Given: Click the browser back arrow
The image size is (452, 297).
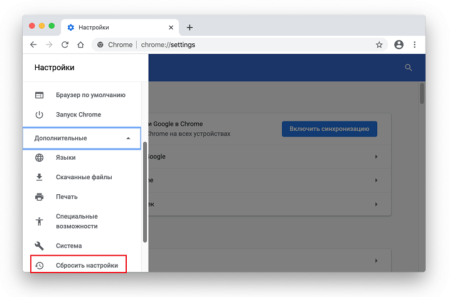Looking at the screenshot, I should coord(33,44).
